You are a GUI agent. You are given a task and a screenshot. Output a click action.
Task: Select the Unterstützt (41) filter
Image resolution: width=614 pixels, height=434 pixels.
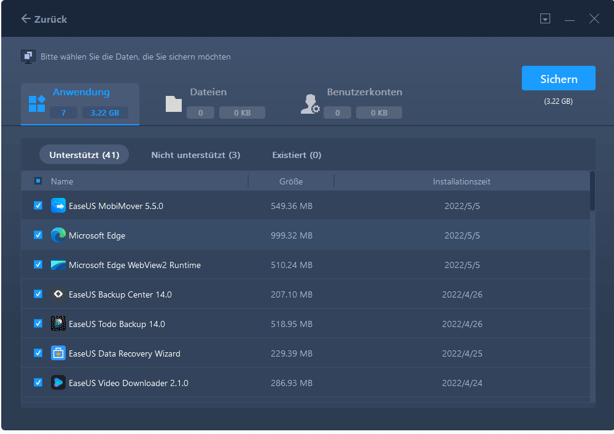(x=84, y=155)
